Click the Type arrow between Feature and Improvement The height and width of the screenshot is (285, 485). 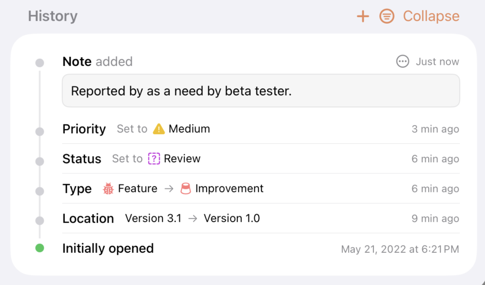pyautogui.click(x=169, y=188)
